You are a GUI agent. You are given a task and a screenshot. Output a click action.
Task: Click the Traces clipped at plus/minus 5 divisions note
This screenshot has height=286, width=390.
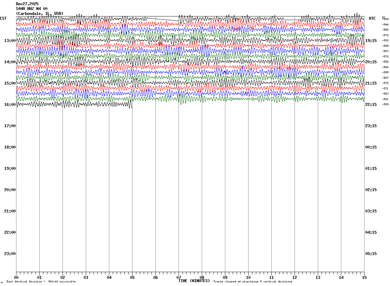tap(253, 282)
